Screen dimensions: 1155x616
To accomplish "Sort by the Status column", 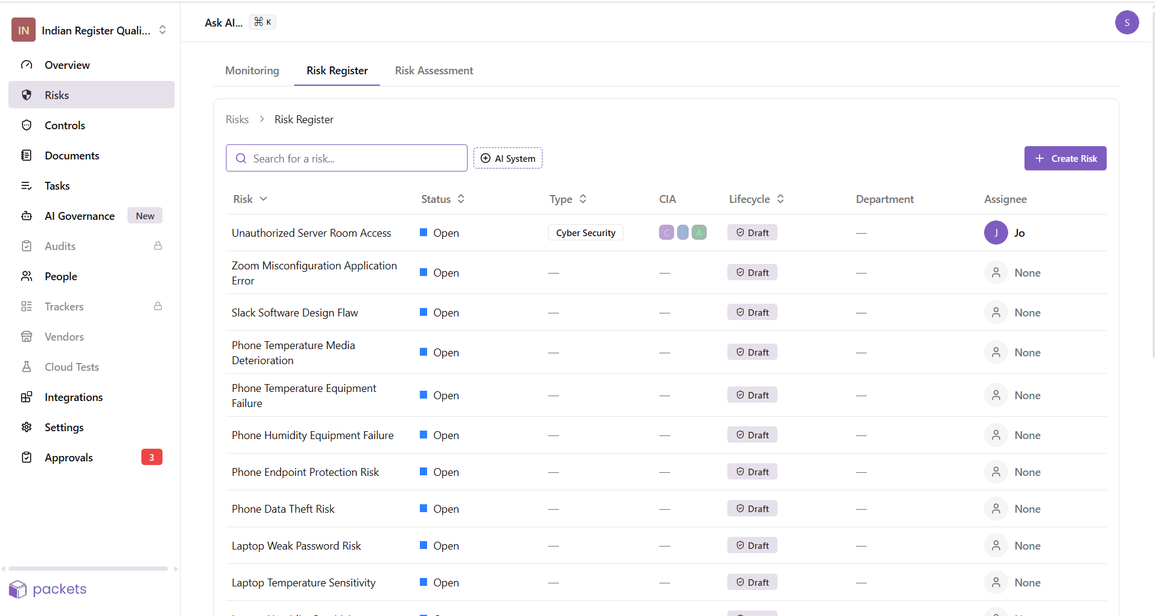I will (461, 199).
